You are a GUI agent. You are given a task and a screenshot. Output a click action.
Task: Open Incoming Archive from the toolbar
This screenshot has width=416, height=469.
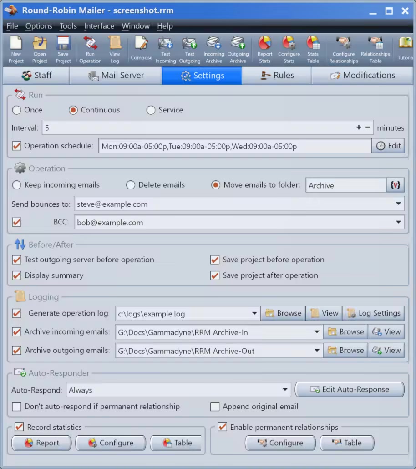click(213, 49)
